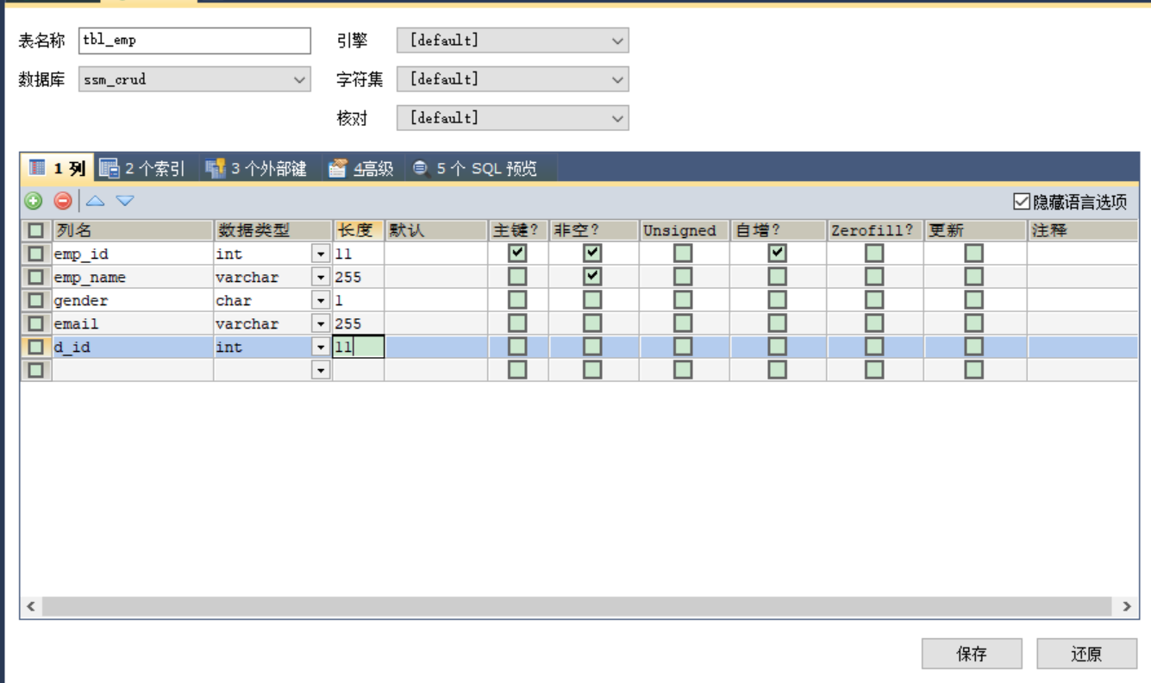
Task: Select the row checkbox next to email
Action: pyautogui.click(x=34, y=323)
